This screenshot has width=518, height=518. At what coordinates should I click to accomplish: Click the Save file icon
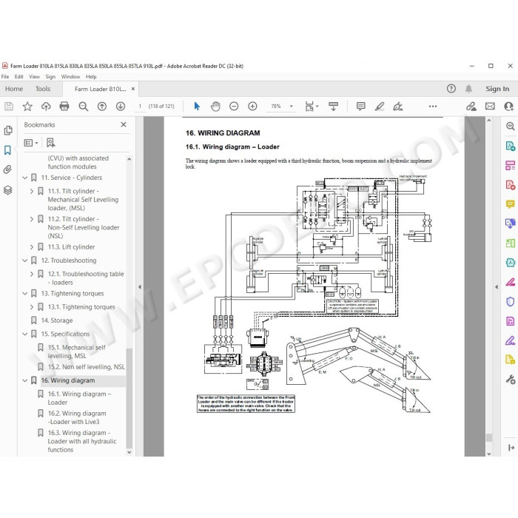9,107
